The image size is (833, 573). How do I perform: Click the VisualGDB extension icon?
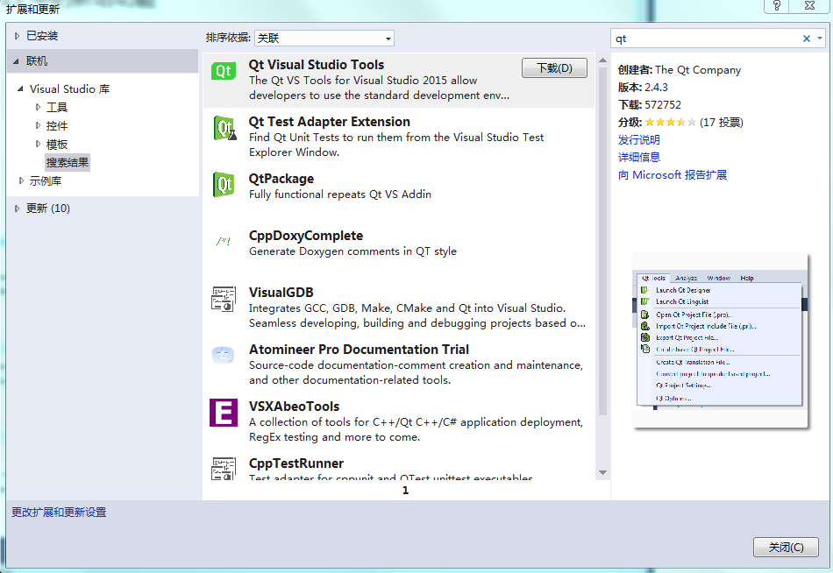pyautogui.click(x=224, y=299)
